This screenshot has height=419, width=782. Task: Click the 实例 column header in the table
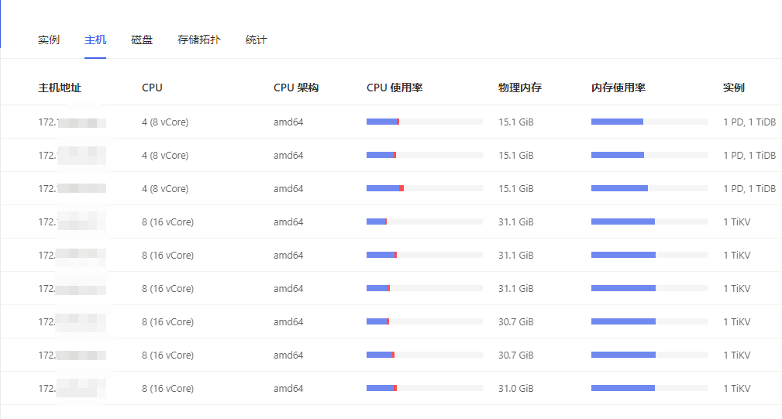coord(734,88)
